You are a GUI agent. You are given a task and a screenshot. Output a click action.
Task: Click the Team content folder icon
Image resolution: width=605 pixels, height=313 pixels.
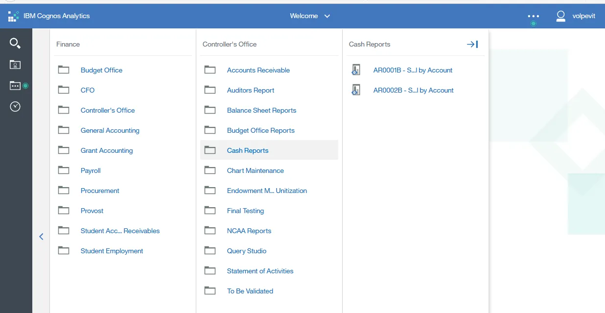[x=15, y=86]
